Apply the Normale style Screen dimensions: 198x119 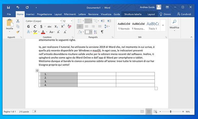(124, 26)
